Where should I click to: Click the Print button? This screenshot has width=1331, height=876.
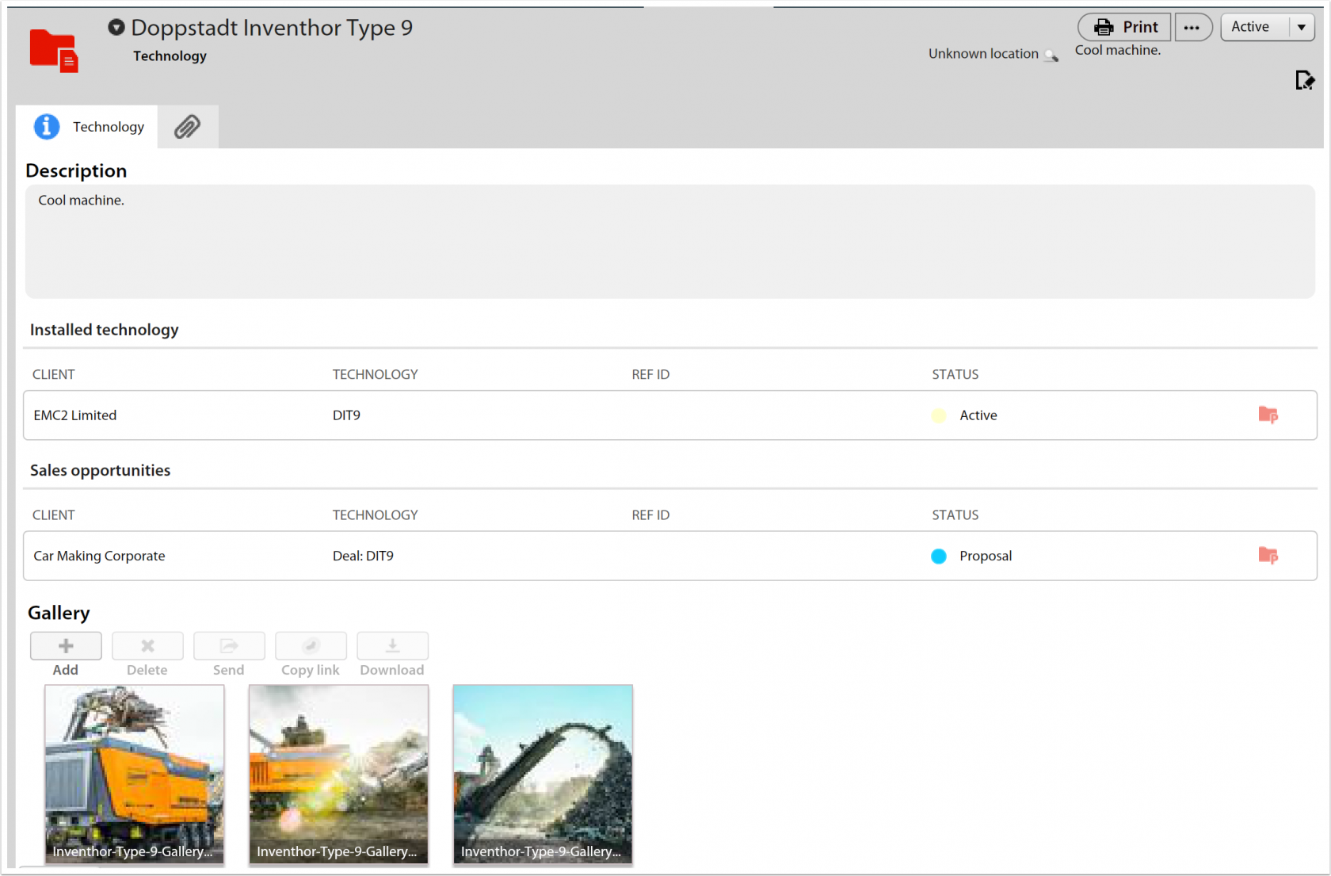pos(1124,27)
